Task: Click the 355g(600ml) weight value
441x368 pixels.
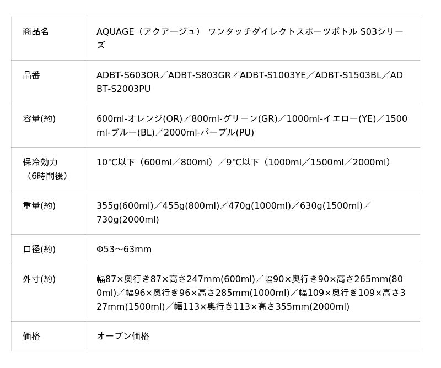Action: tap(125, 206)
